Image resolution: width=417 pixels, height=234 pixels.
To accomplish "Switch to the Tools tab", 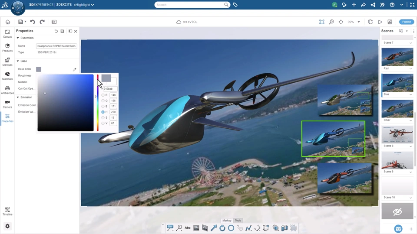I will point(238,221).
